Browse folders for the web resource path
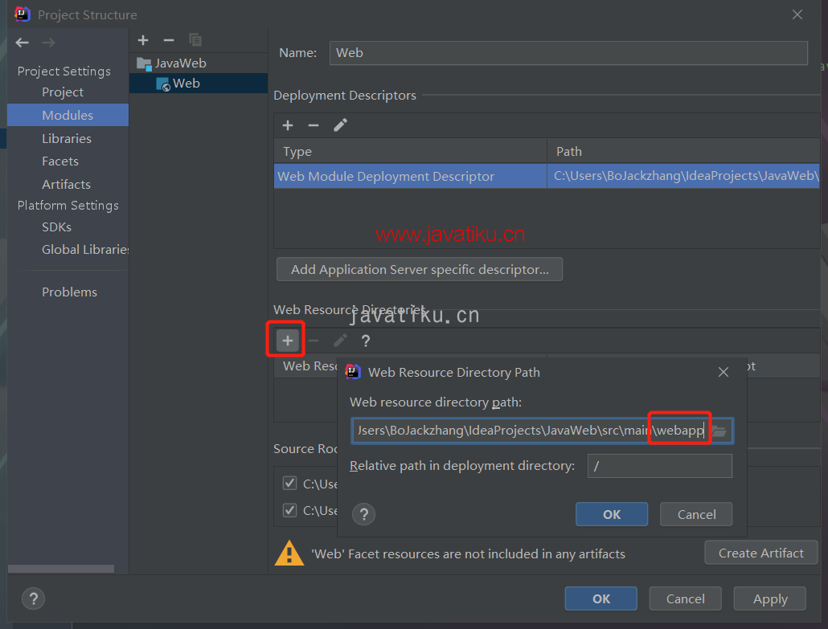 pos(719,431)
